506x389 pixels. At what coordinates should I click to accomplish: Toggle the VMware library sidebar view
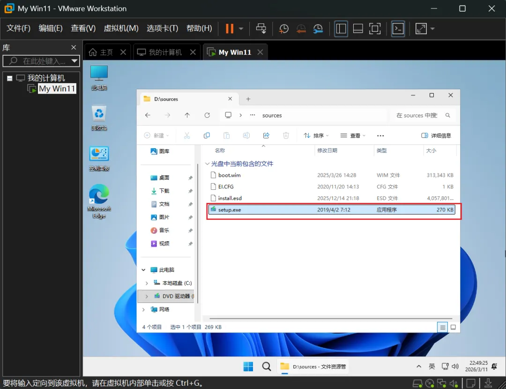[341, 29]
